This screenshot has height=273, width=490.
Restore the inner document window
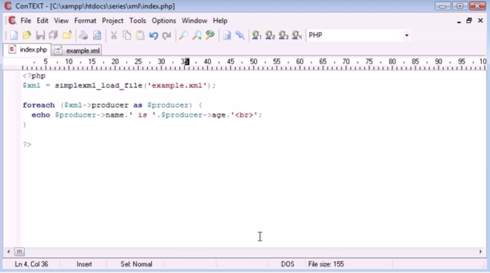(x=469, y=20)
